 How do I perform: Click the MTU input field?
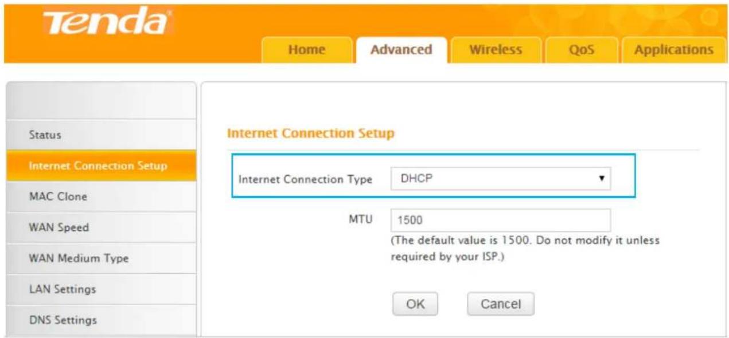click(501, 220)
